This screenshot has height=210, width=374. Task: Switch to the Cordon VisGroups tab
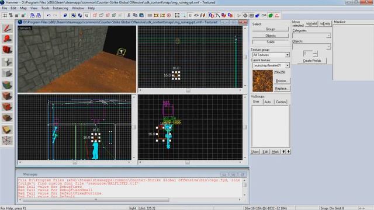tap(280, 102)
